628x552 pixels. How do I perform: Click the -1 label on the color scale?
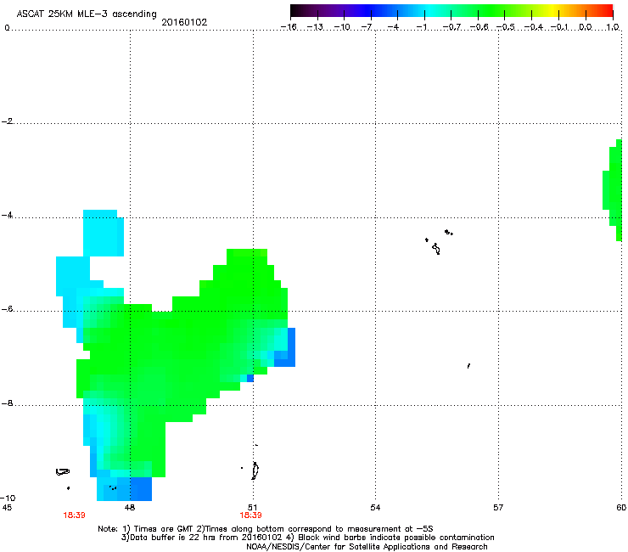coord(421,27)
